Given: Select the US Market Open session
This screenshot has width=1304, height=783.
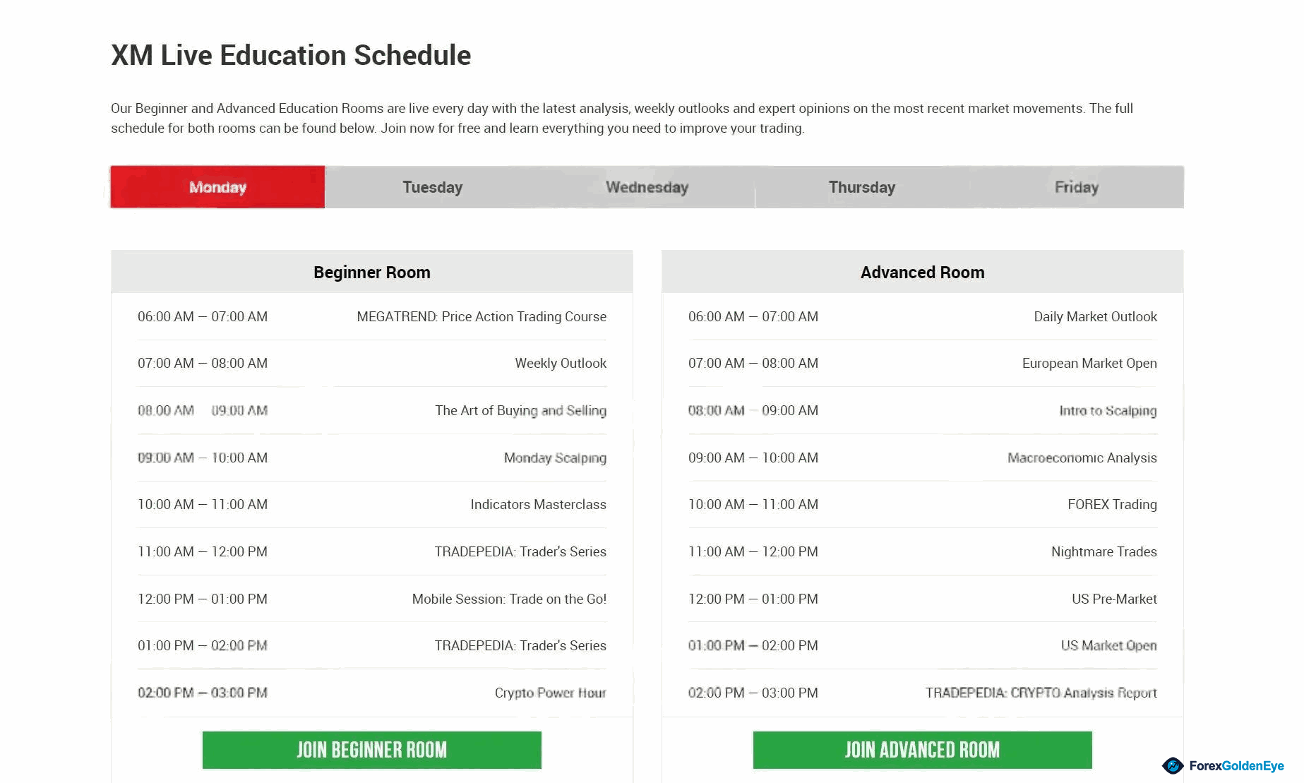Looking at the screenshot, I should pyautogui.click(x=1108, y=645).
